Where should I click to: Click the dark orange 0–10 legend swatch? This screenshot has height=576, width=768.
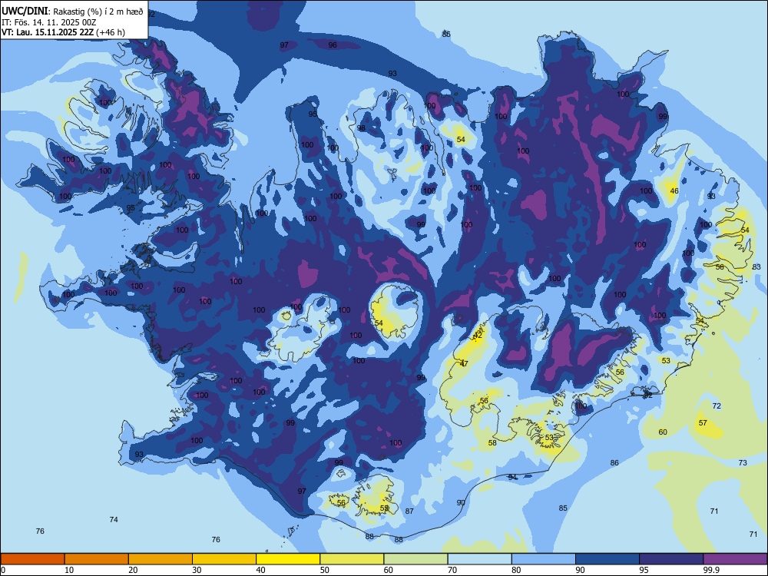coord(33,559)
